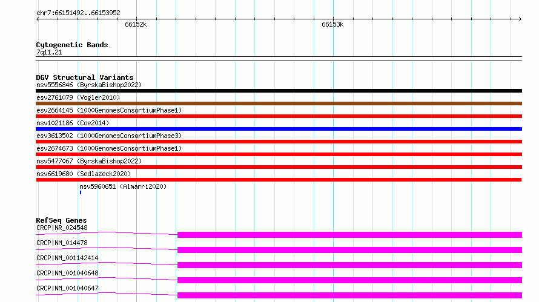This screenshot has width=539, height=302.
Task: Click the nsv1021186 blue variant bar
Action: 279,129
